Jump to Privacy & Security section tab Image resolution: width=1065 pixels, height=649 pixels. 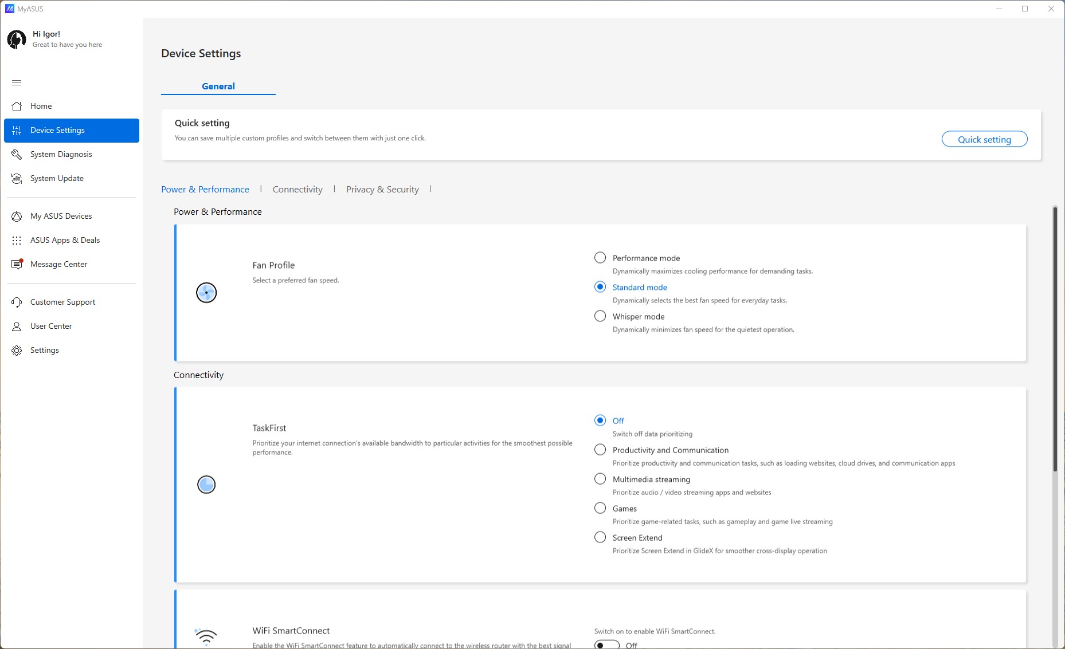coord(382,190)
